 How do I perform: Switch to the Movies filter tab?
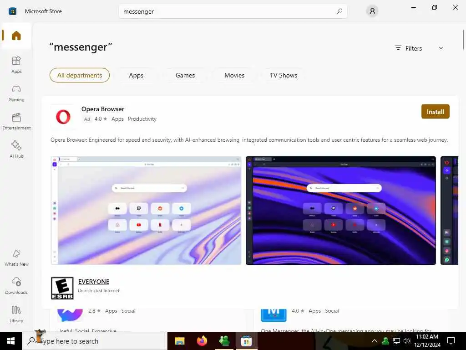(x=234, y=75)
